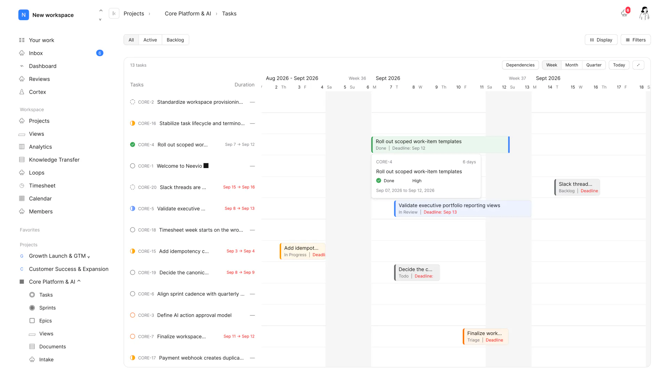Open the Documents icon in the sidebar
668x375 pixels.
pyautogui.click(x=32, y=347)
